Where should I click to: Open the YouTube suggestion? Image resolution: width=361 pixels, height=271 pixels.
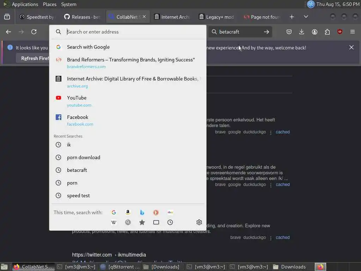(x=128, y=101)
